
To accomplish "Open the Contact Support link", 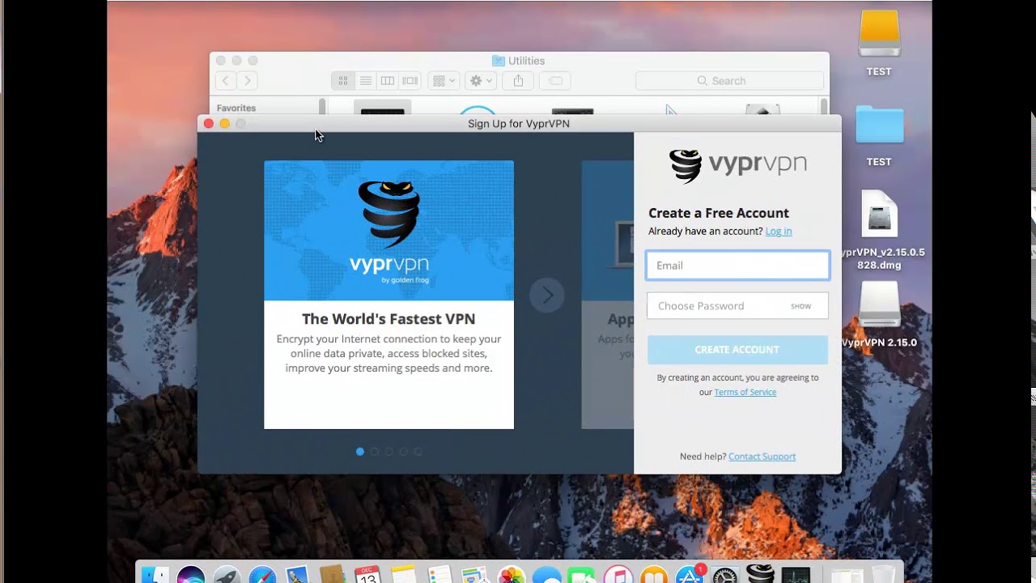I will (x=762, y=457).
